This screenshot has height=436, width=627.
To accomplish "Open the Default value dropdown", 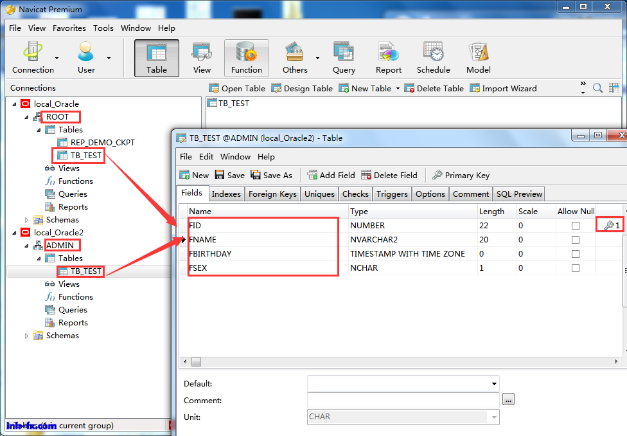I will pyautogui.click(x=494, y=383).
